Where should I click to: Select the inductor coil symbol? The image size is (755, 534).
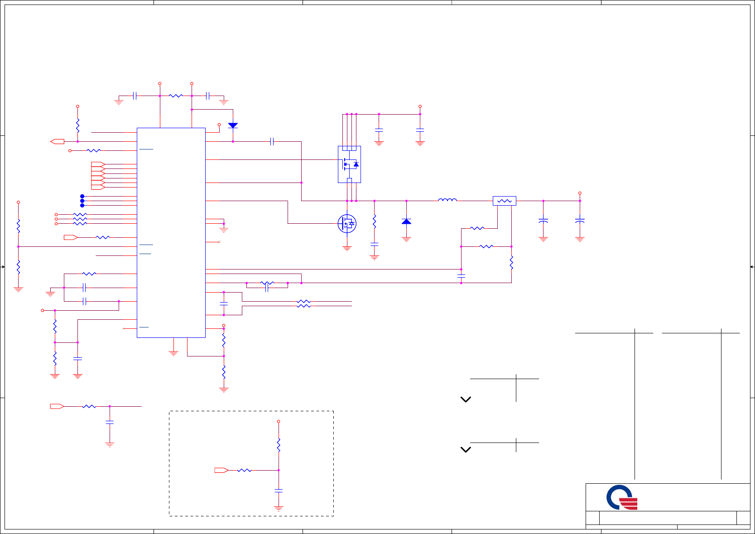click(447, 199)
